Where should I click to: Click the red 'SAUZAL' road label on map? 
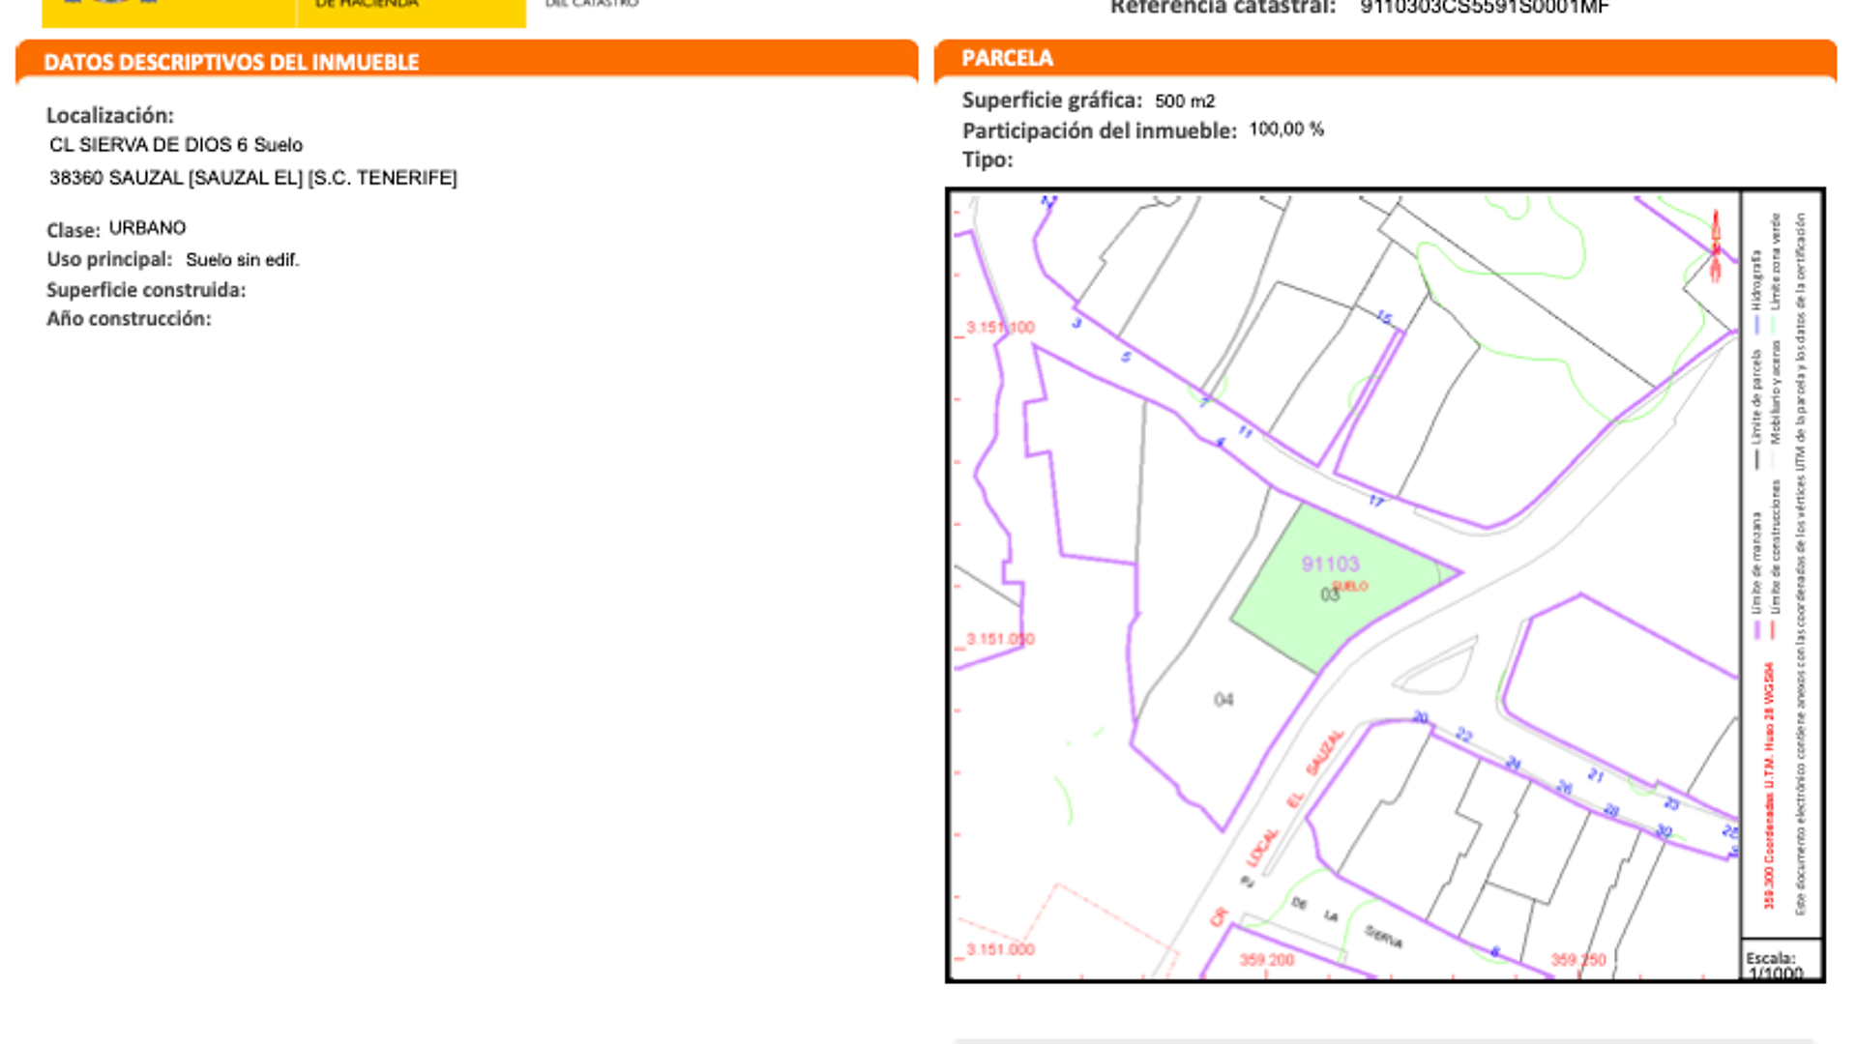pos(1325,753)
